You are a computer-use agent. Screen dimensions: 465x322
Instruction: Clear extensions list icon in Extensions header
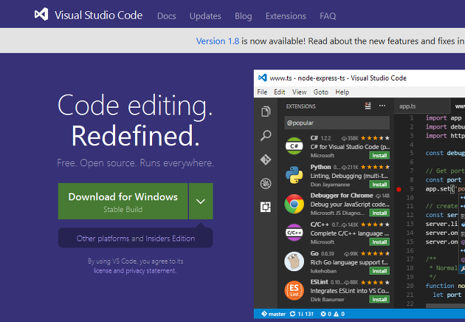[x=368, y=106]
